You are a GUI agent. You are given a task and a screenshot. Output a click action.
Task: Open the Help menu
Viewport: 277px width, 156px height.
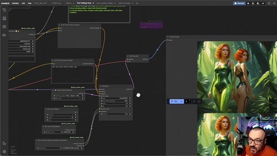coord(29,3)
